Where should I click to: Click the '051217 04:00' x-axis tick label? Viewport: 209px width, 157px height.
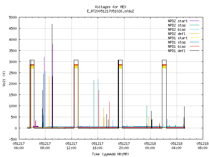(x=19, y=146)
